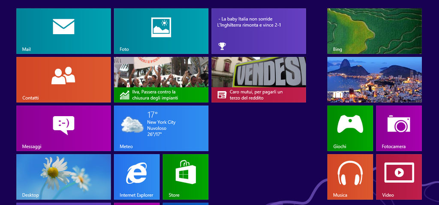Open headline 'Caro mutui, per pagarli un terzo'
Screen dimensions: 439x205
coord(256,95)
